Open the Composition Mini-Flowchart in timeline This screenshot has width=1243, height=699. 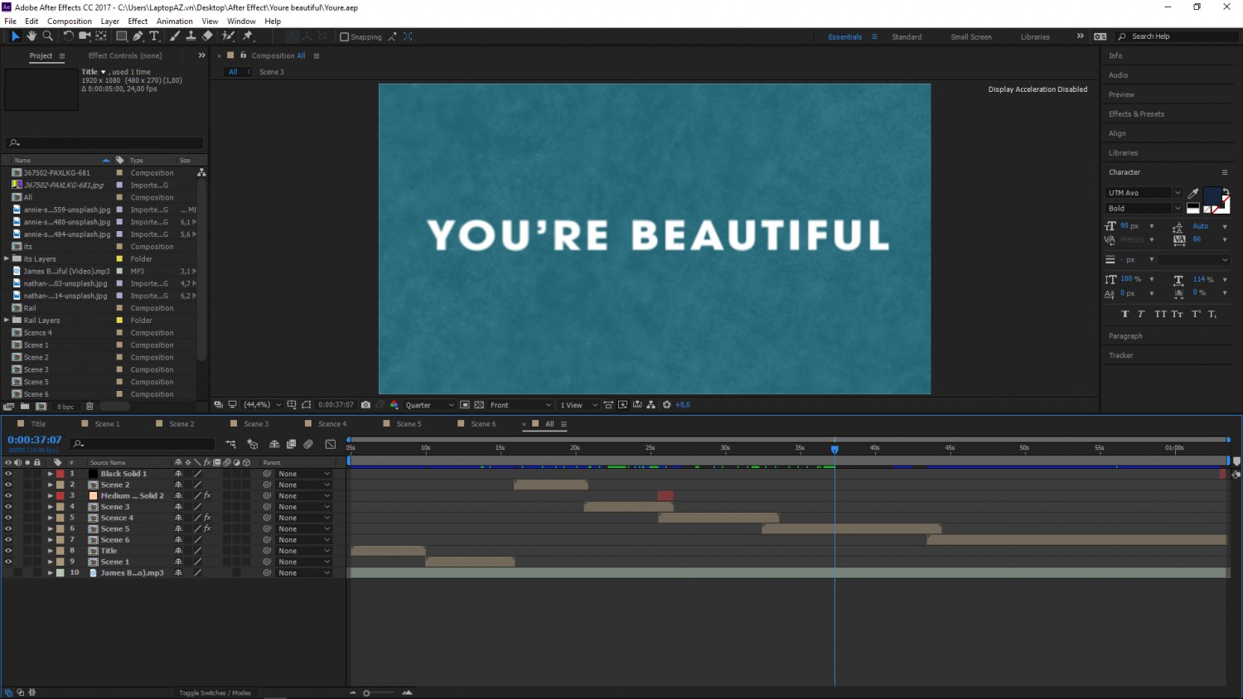tap(231, 444)
